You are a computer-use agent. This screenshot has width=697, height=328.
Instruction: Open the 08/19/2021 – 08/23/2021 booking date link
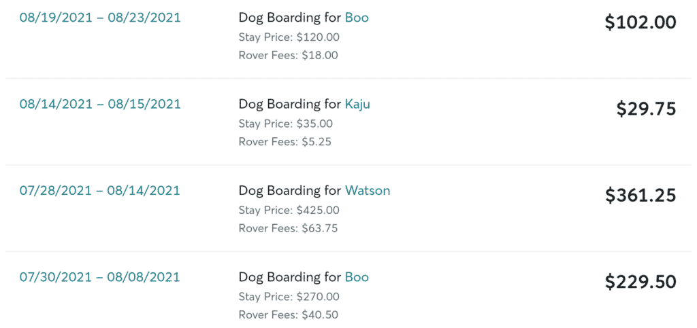[x=100, y=18]
